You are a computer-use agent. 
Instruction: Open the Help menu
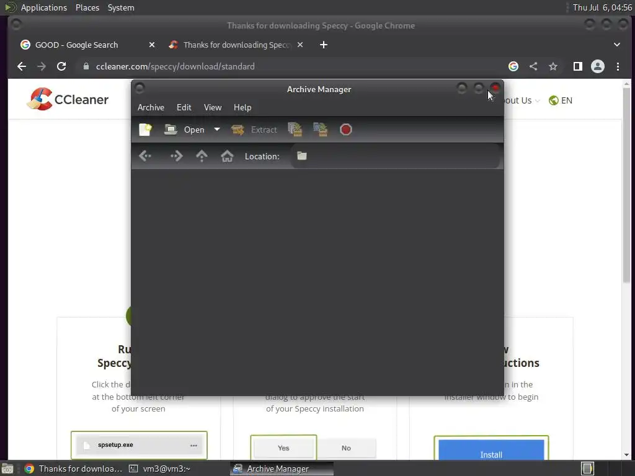(242, 107)
